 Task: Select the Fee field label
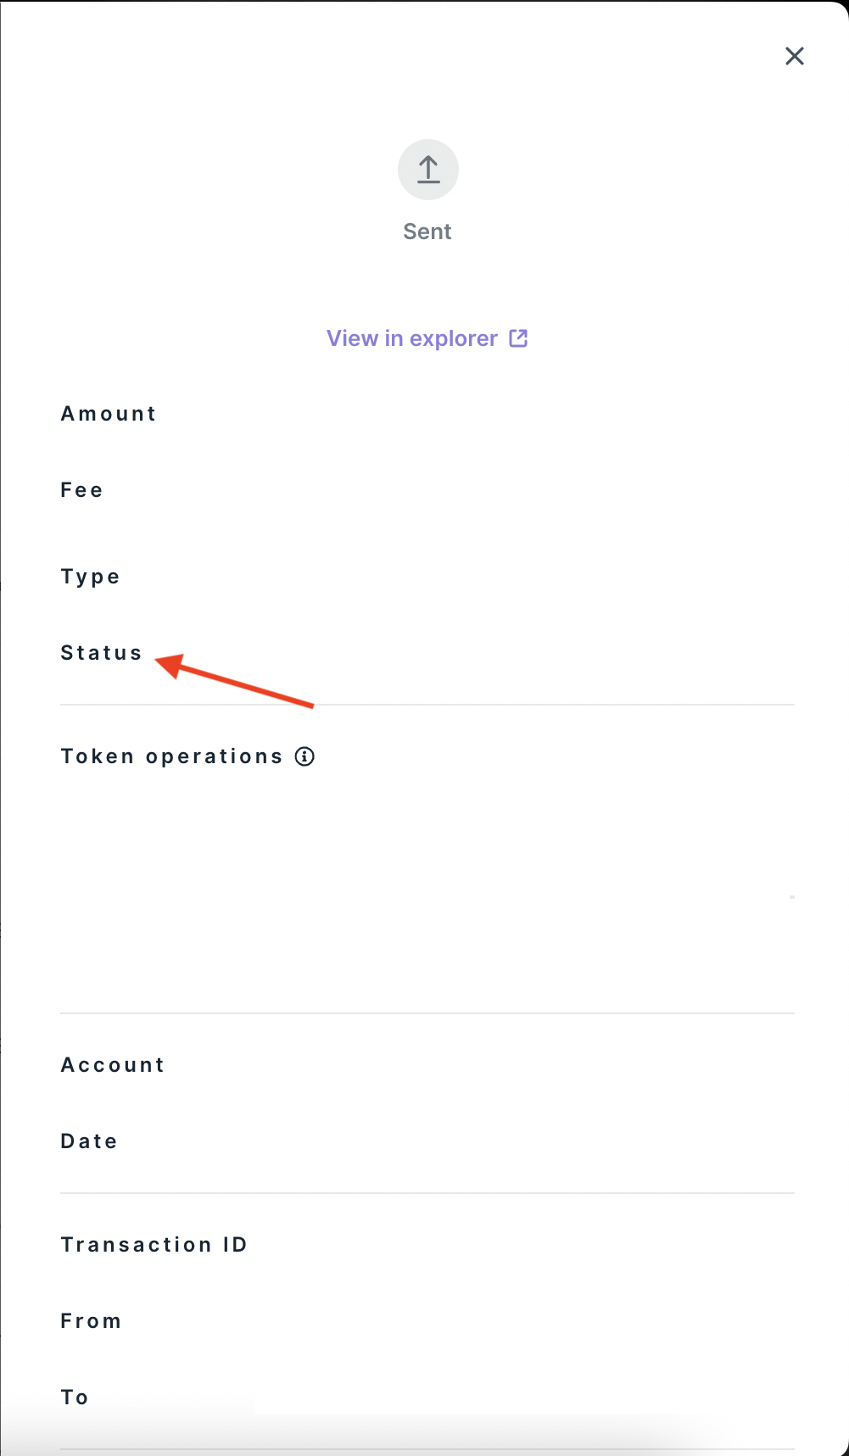pyautogui.click(x=81, y=490)
